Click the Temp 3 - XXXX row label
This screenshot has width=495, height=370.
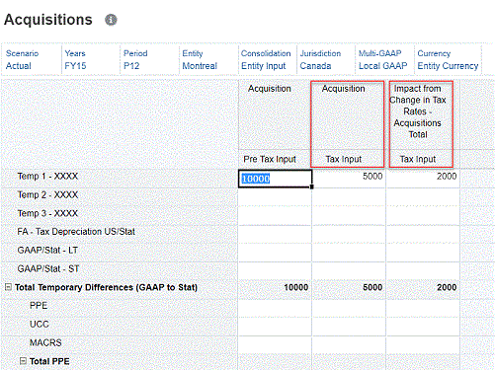(x=47, y=213)
